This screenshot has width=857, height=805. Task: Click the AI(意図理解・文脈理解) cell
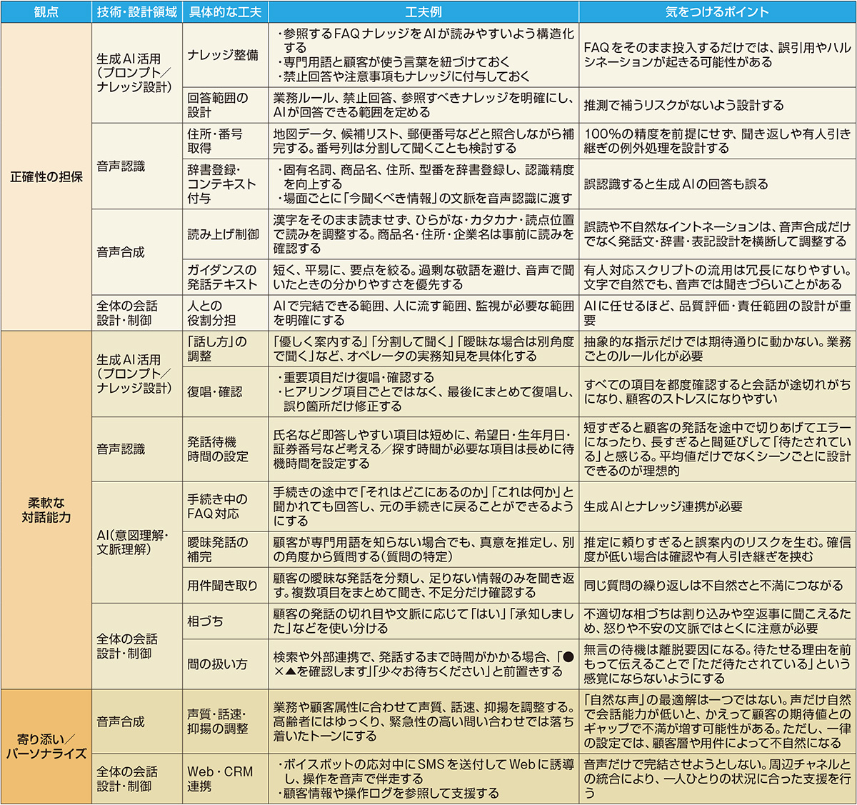(137, 542)
